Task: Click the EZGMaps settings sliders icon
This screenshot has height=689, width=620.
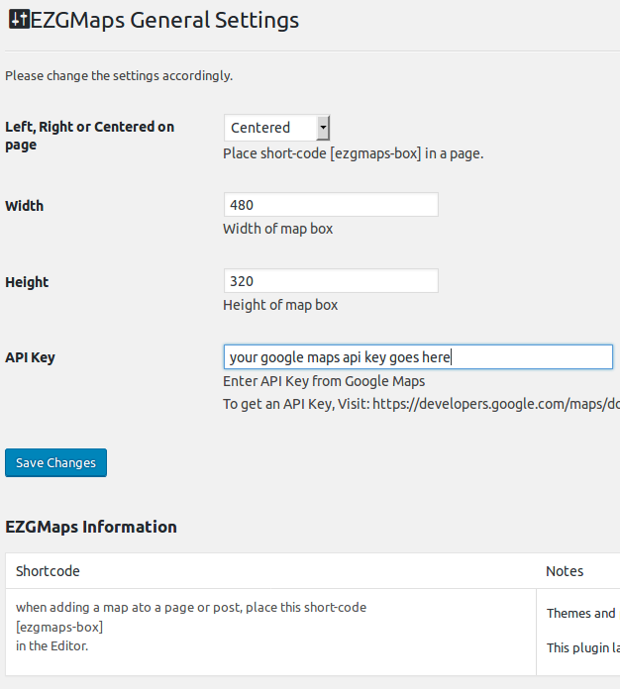Action: click(x=20, y=20)
